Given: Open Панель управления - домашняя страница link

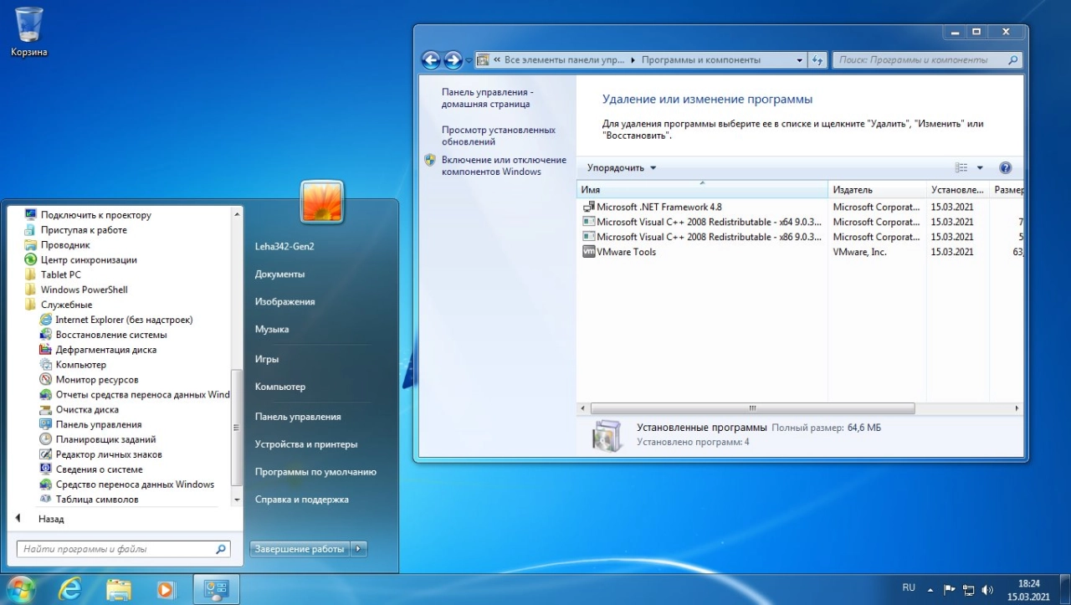Looking at the screenshot, I should [x=487, y=98].
